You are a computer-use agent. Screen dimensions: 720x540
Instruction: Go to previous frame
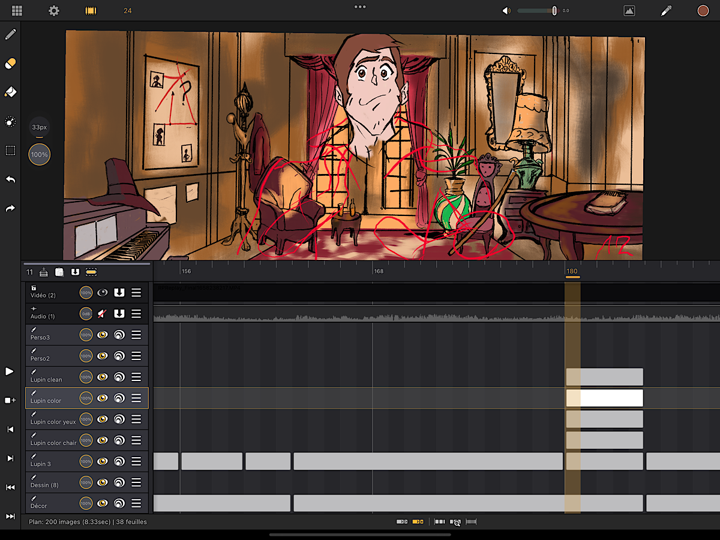tap(10, 429)
